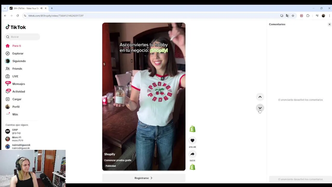Click the LIVE camera icon

click(8, 76)
